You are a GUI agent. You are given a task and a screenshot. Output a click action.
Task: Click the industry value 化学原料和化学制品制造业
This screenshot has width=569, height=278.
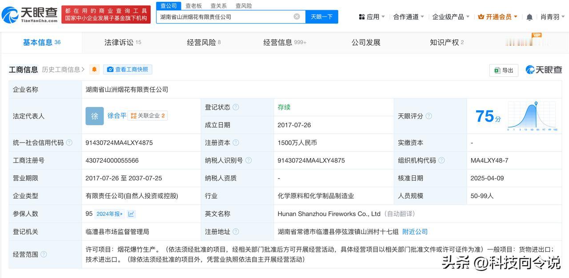(x=316, y=196)
